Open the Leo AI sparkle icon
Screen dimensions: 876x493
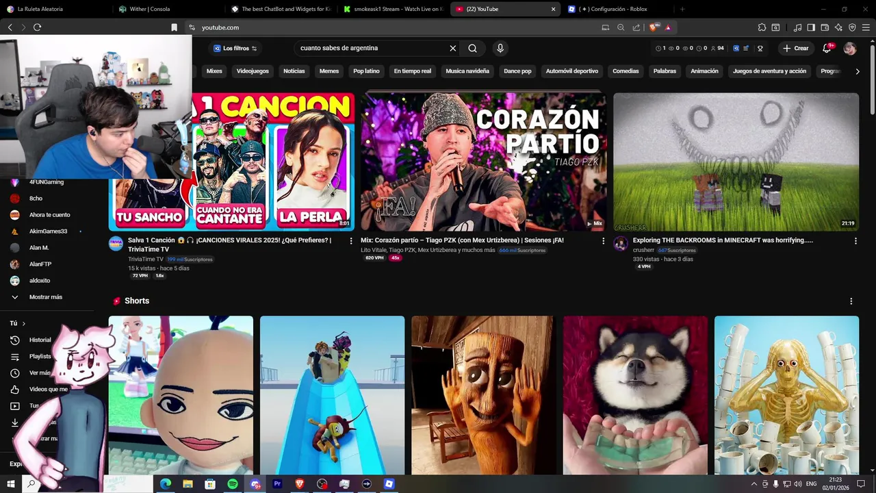point(838,27)
